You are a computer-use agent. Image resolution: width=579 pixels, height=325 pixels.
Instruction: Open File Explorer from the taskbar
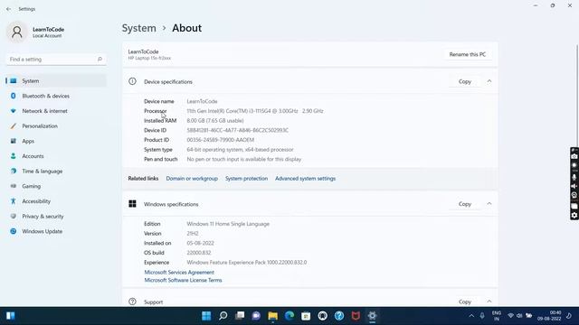[x=273, y=316]
